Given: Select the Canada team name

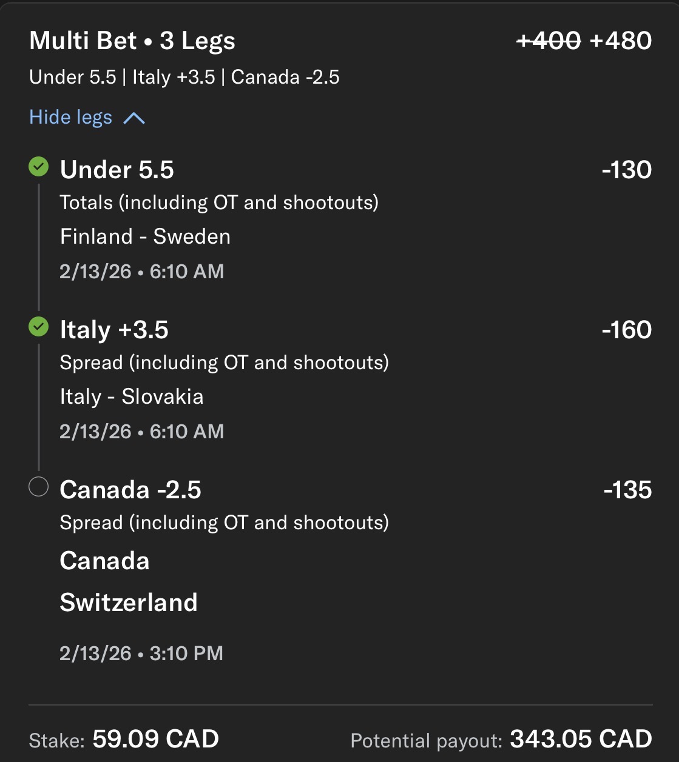Looking at the screenshot, I should (104, 561).
